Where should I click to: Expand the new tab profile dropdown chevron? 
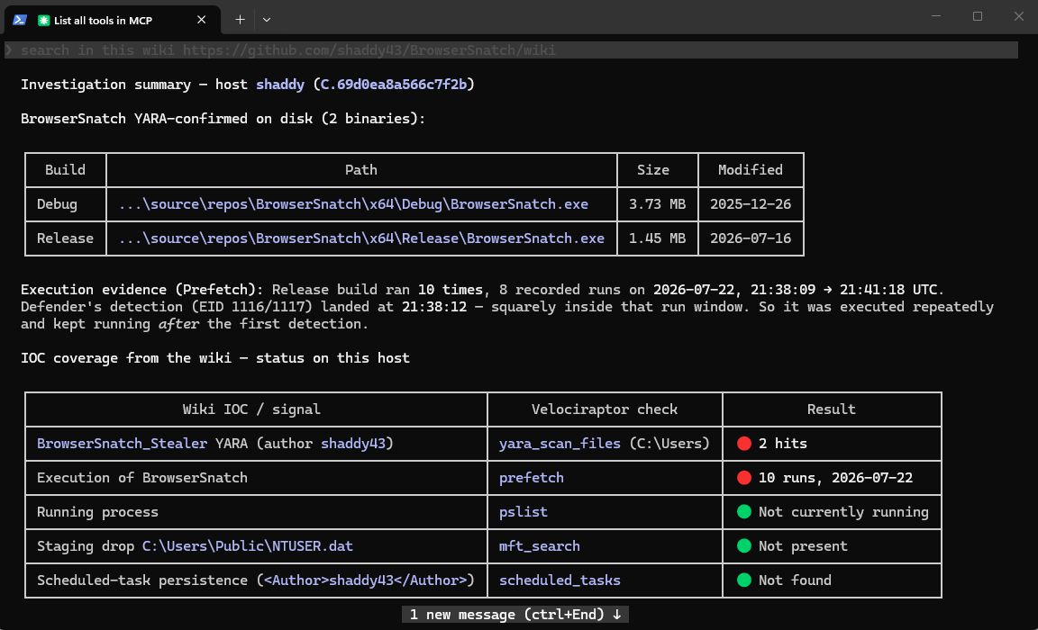[266, 20]
